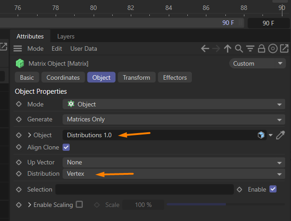The image size is (291, 221).
Task: Open the Transform properties section
Action: point(136,77)
